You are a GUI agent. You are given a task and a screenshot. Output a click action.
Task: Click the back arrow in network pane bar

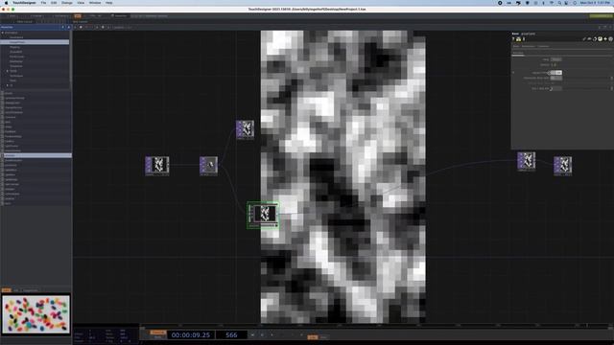76,27
